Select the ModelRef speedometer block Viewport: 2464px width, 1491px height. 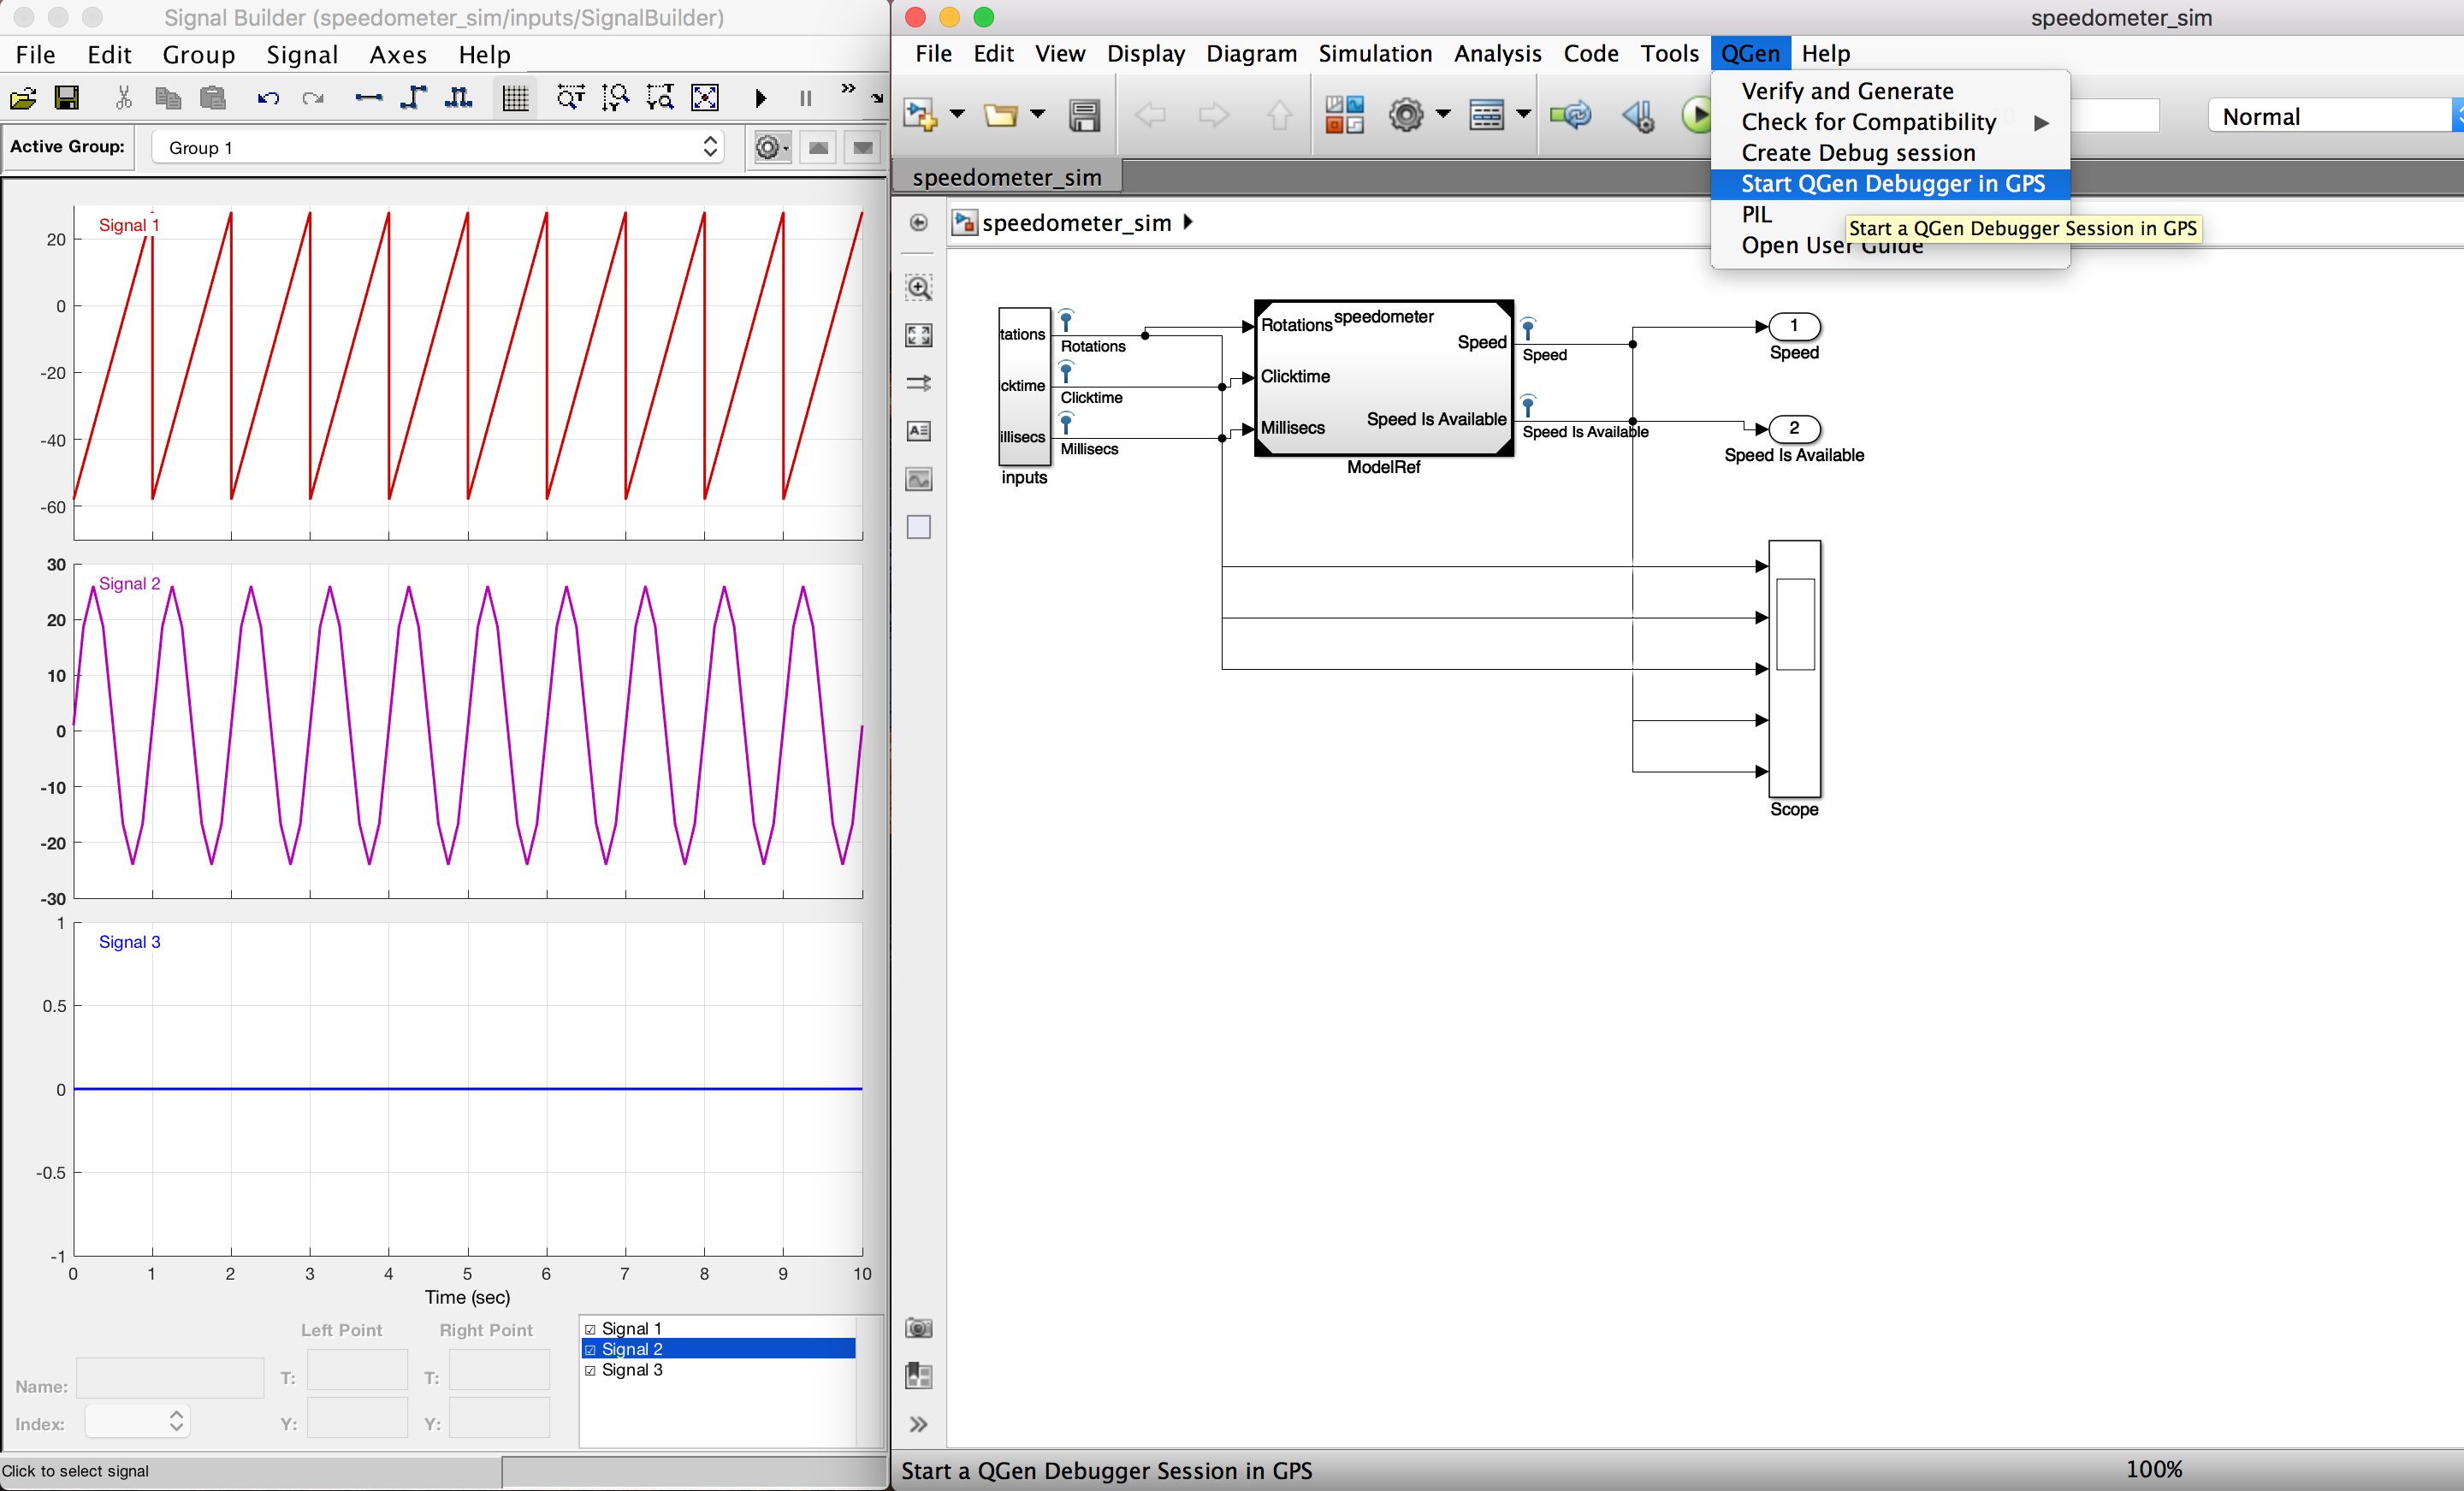coord(1383,378)
